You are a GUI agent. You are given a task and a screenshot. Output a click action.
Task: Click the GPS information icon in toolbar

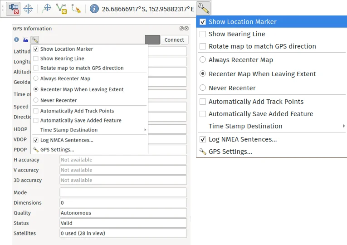pos(94,9)
